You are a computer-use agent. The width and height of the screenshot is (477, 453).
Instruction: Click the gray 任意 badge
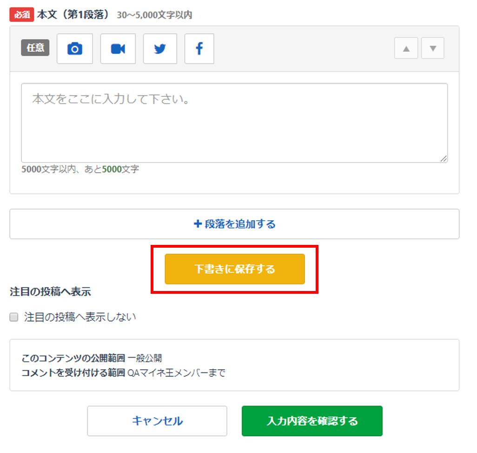(35, 48)
